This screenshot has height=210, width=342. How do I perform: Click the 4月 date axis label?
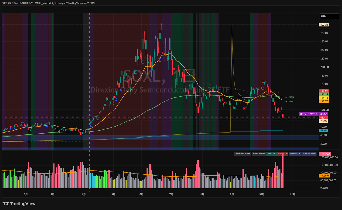click(x=84, y=195)
